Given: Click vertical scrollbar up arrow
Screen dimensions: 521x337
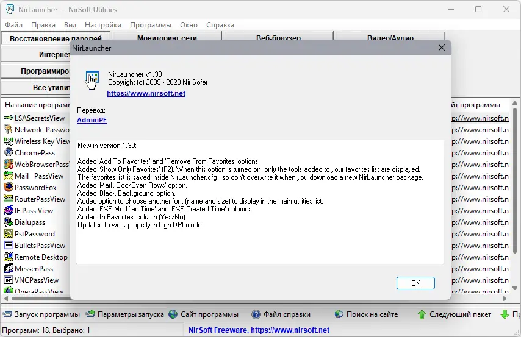Looking at the screenshot, I should pyautogui.click(x=515, y=103).
